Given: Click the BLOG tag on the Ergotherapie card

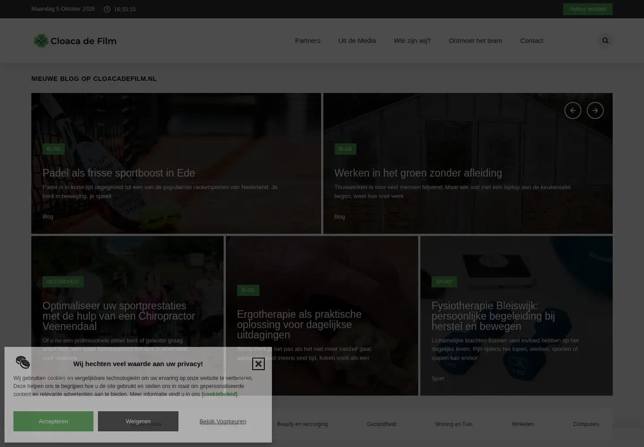Looking at the screenshot, I should (x=248, y=290).
